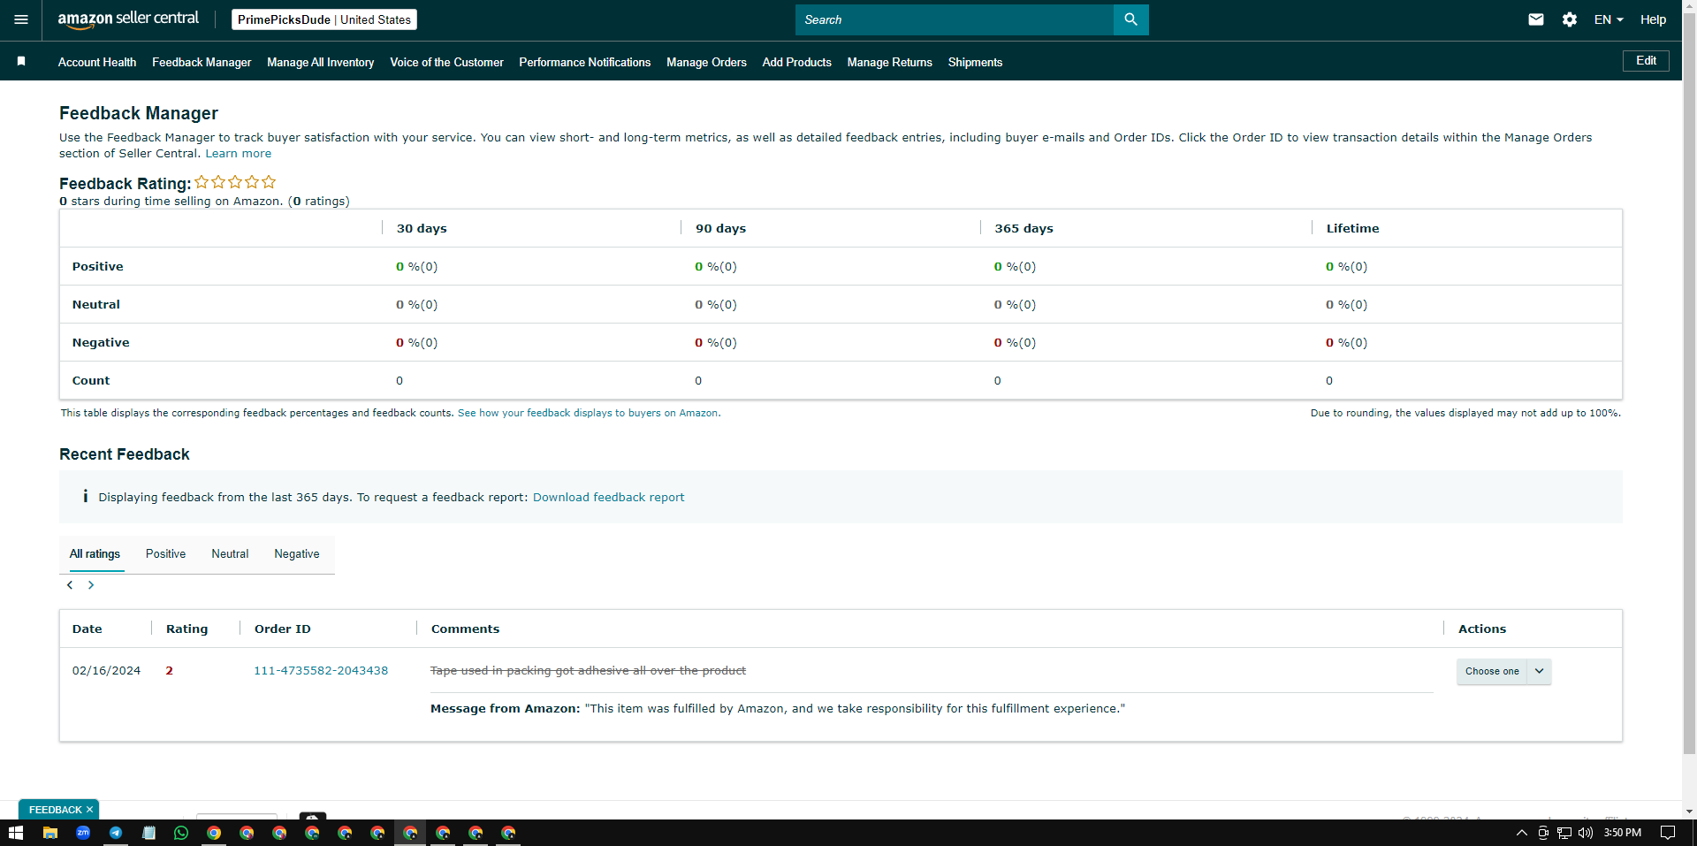Open Voice of the Customer
Screen dimensions: 1697x846
[446, 62]
